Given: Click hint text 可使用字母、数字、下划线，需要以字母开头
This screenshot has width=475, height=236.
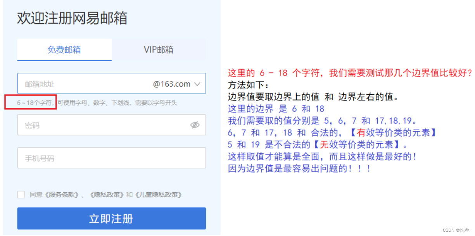Looking at the screenshot, I should pyautogui.click(x=117, y=103).
